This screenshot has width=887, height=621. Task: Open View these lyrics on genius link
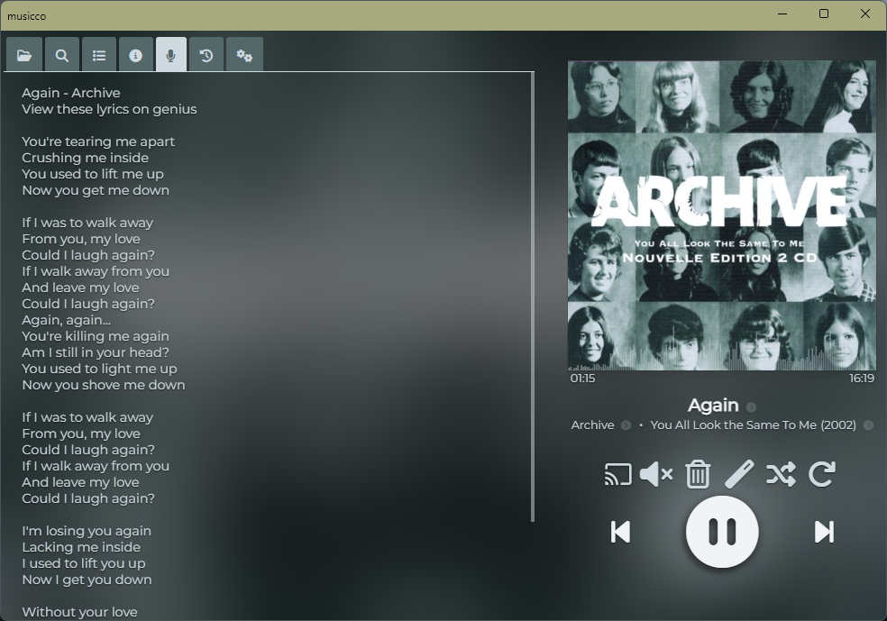coord(109,109)
